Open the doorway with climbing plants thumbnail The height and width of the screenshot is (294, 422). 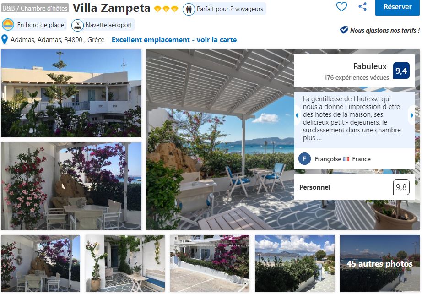click(x=125, y=263)
